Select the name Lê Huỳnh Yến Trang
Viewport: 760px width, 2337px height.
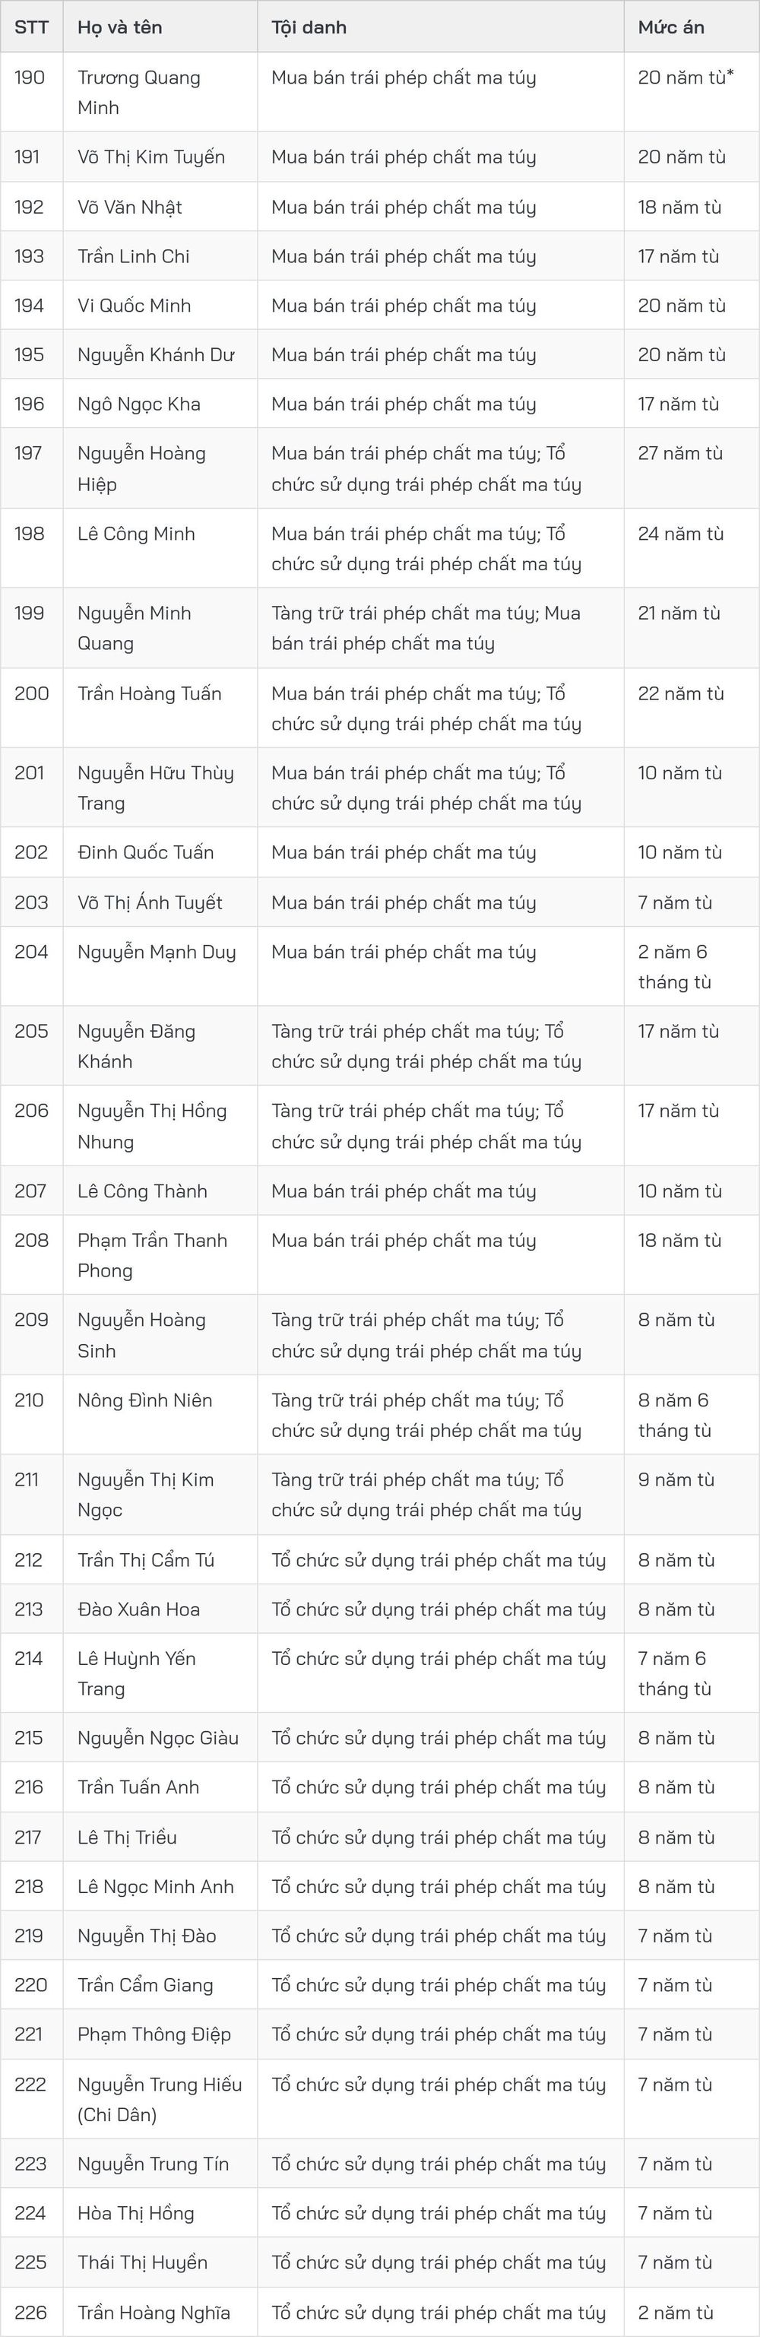coord(137,1673)
